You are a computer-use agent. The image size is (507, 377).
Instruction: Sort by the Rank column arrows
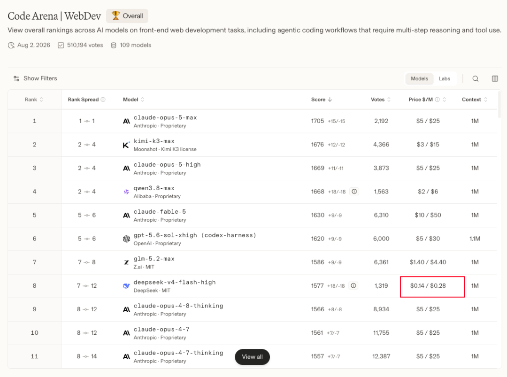[x=41, y=100]
